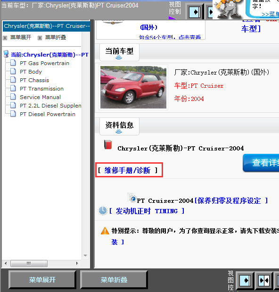Click the Chrysler(克莱斯勒)-PT Cruiser-2004 title text
Screen dimensions: 279x292
[181, 149]
